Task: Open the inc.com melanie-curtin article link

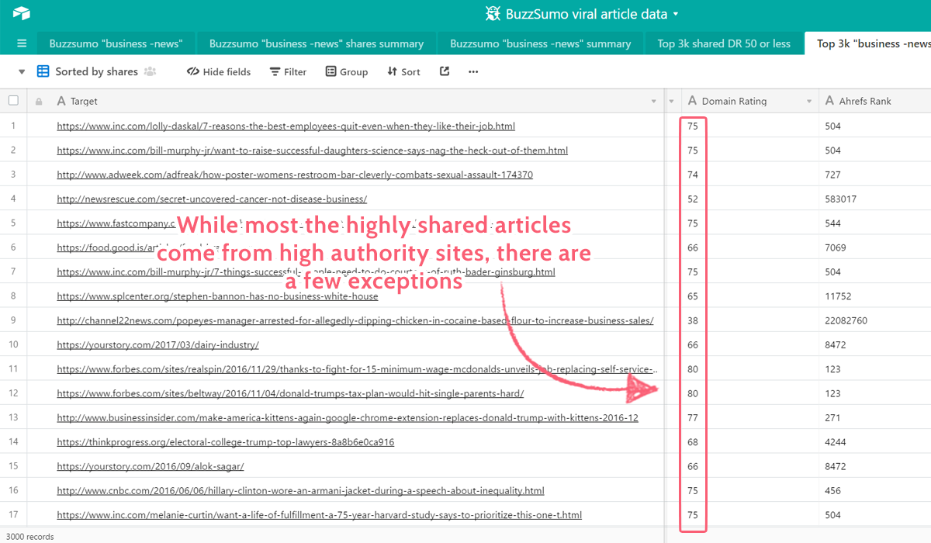Action: (319, 515)
